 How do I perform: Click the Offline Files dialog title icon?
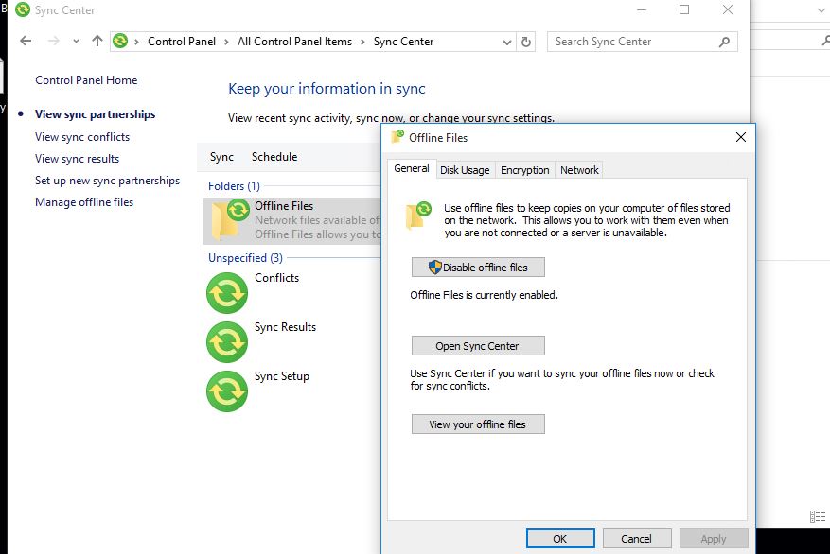tap(397, 137)
